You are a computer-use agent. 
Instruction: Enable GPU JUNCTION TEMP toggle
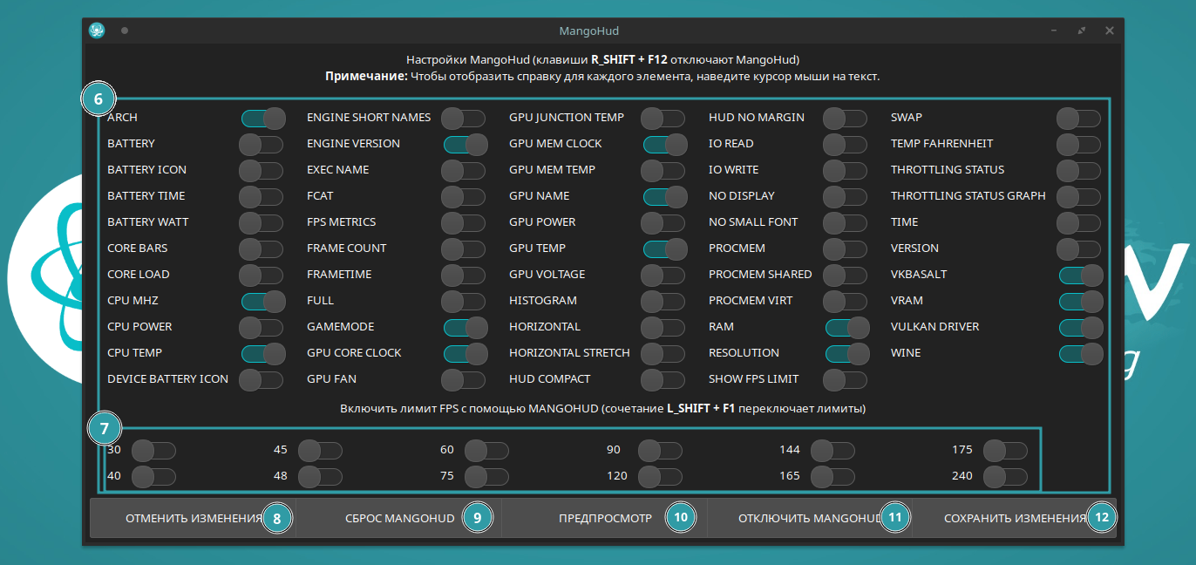click(663, 118)
